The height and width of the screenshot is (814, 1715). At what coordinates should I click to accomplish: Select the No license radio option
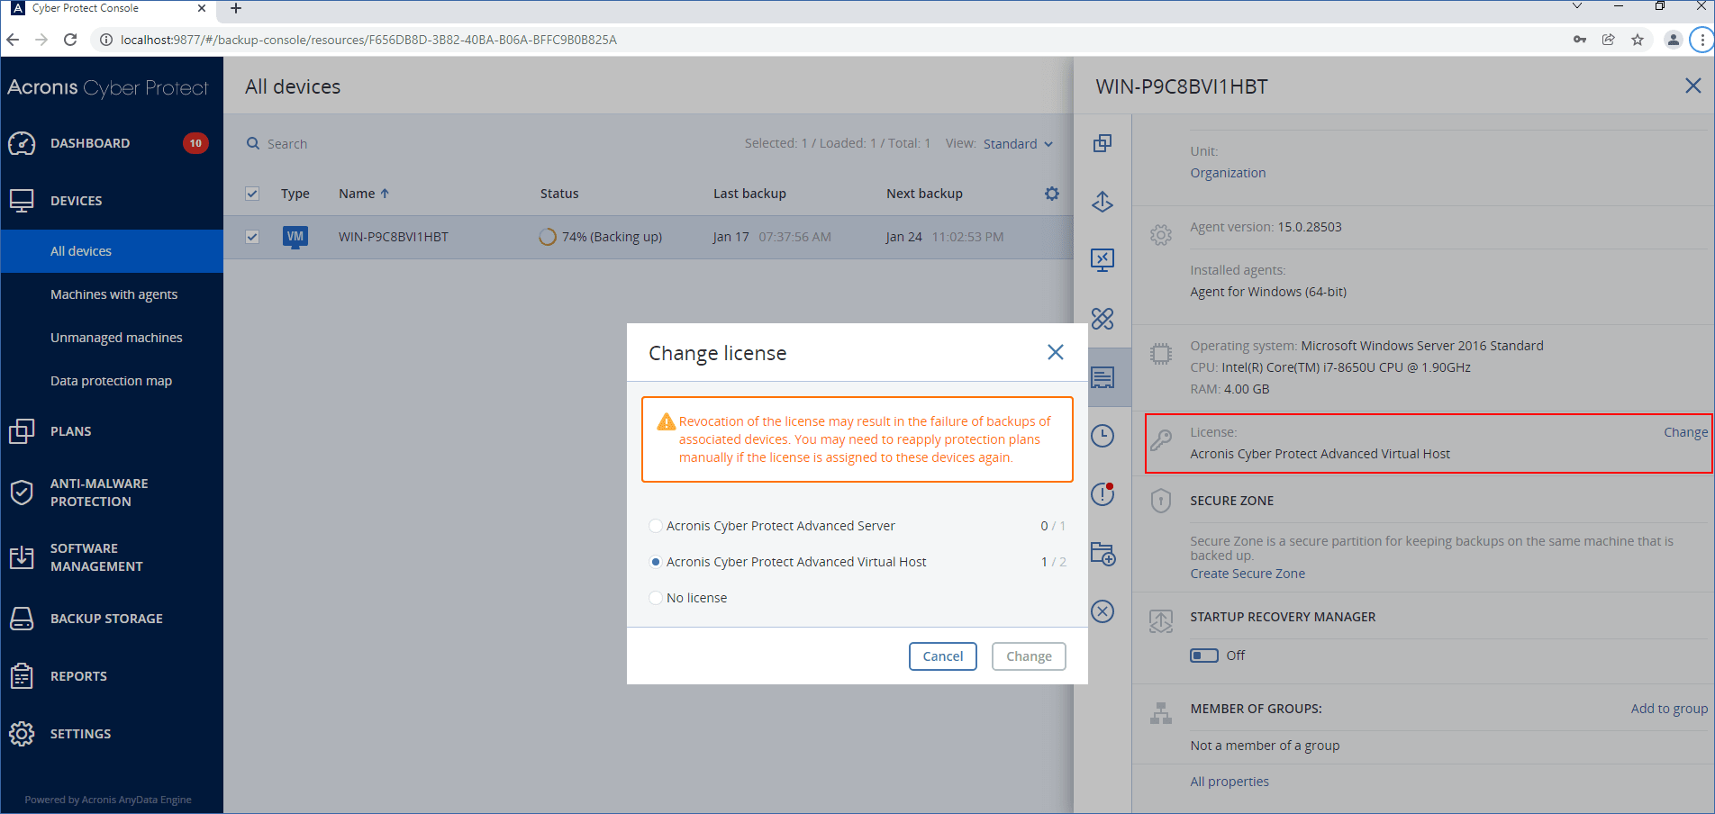656,598
